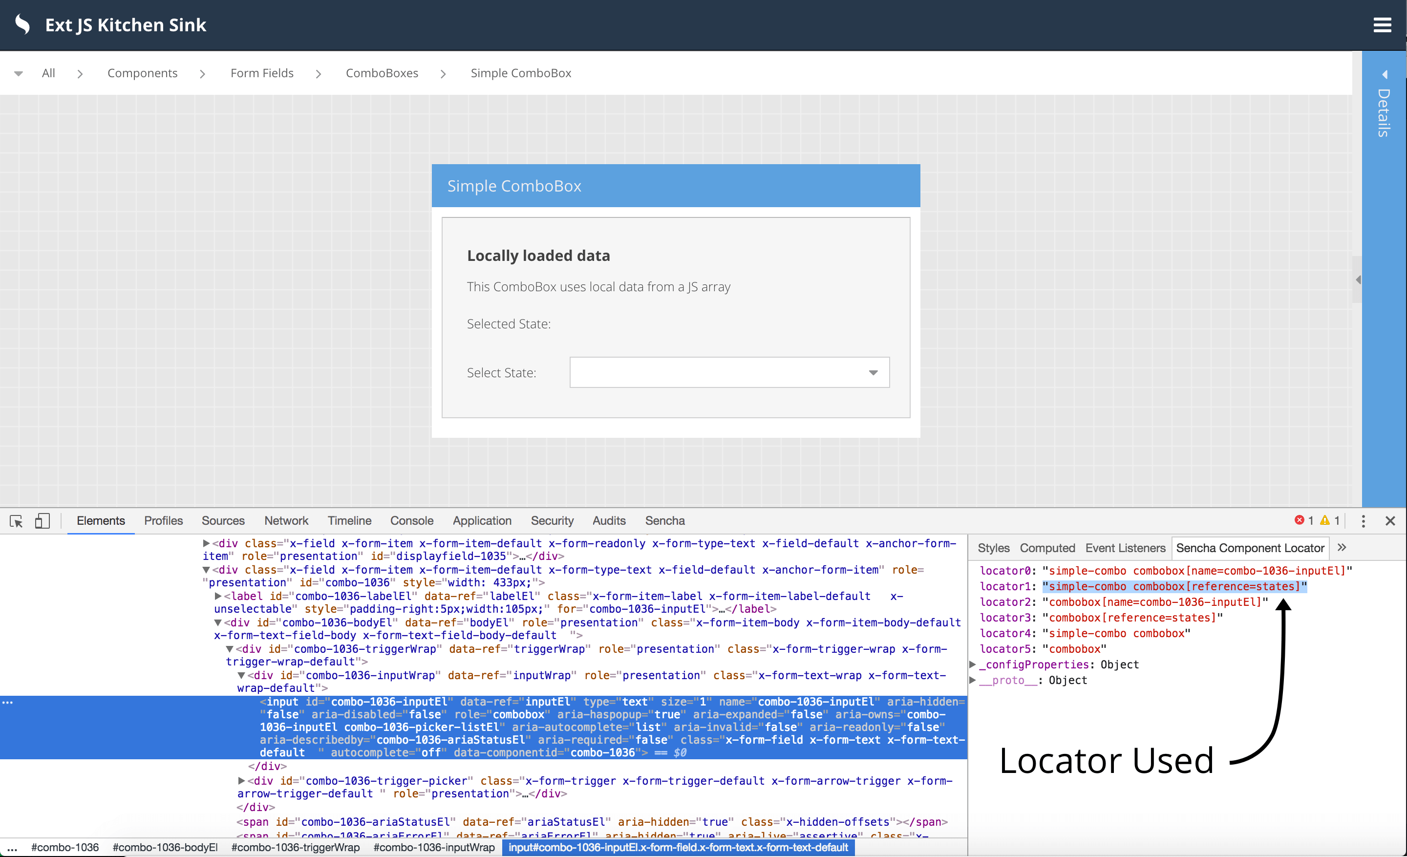This screenshot has width=1407, height=857.
Task: Switch to the Sources tab
Action: (223, 521)
